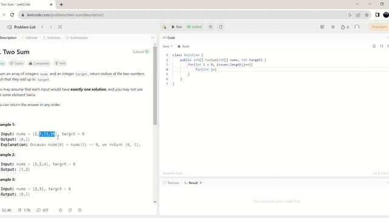Screen dimensions: 389x218
Task: Run the code with the Run button
Action: (177, 27)
